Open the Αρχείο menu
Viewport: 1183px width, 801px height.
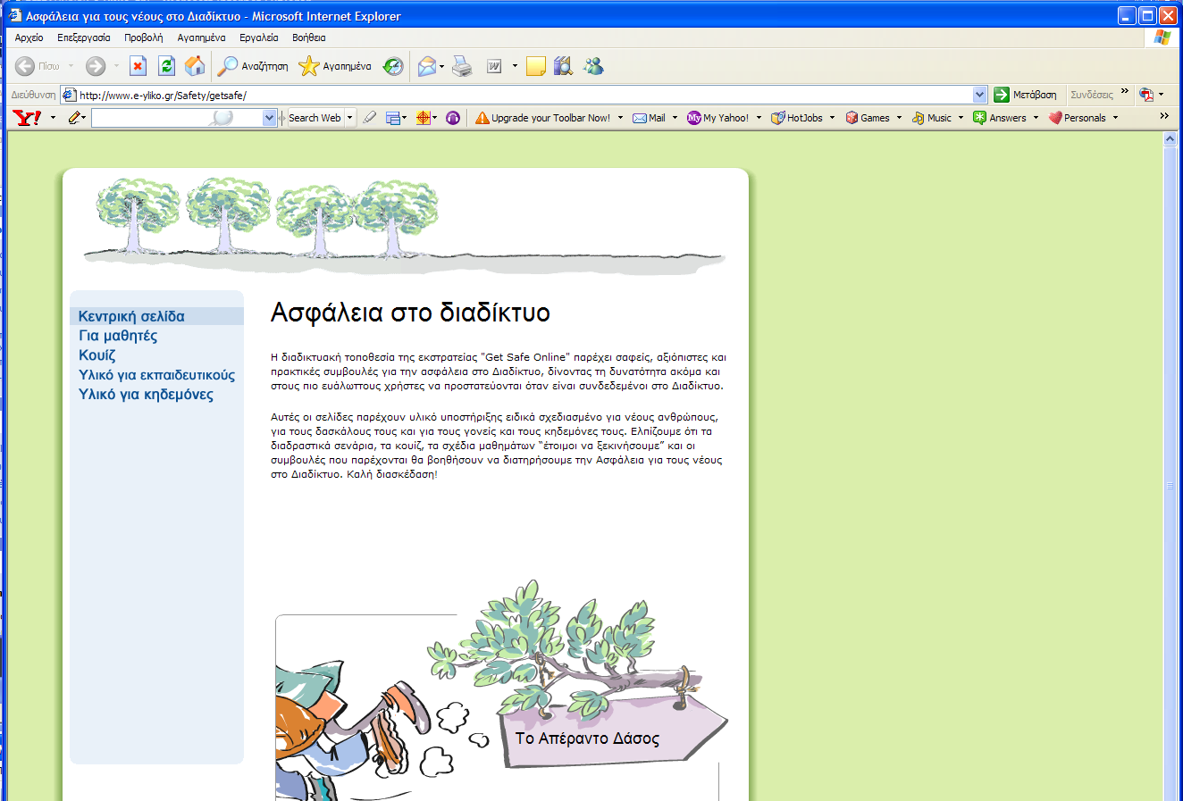tap(29, 38)
